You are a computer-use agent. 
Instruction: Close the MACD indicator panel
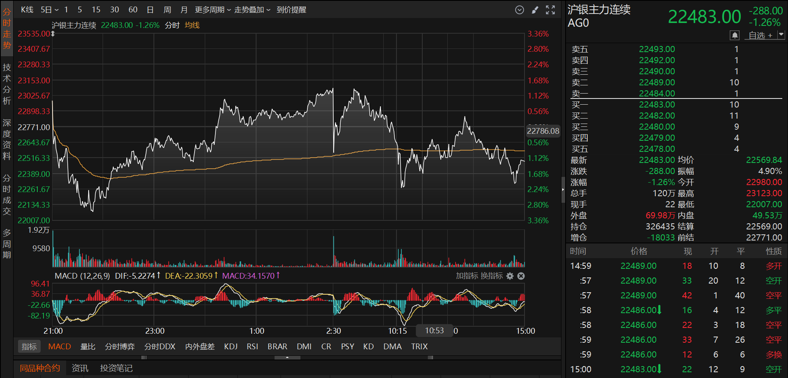[x=521, y=276]
